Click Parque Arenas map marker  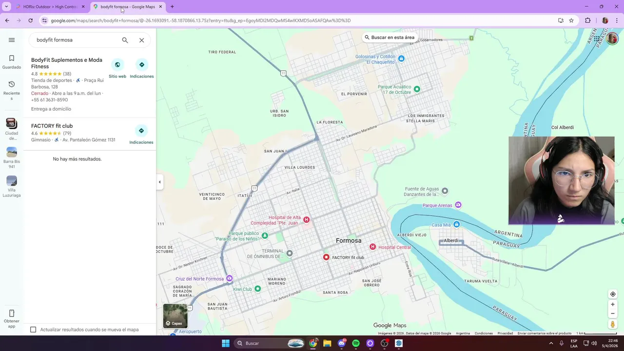click(458, 205)
